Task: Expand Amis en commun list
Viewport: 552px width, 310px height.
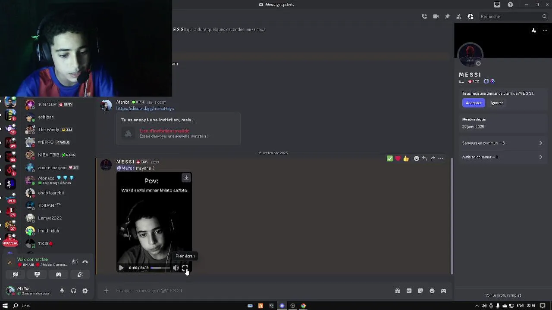Action: [x=502, y=157]
